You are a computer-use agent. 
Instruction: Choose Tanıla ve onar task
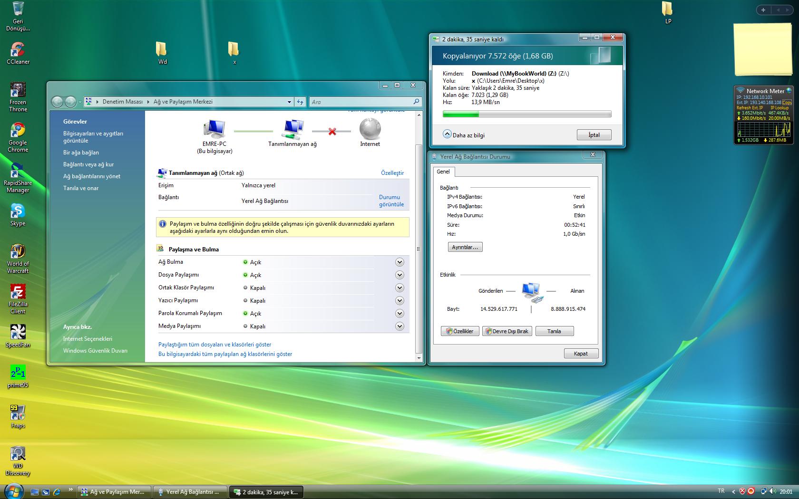[81, 188]
